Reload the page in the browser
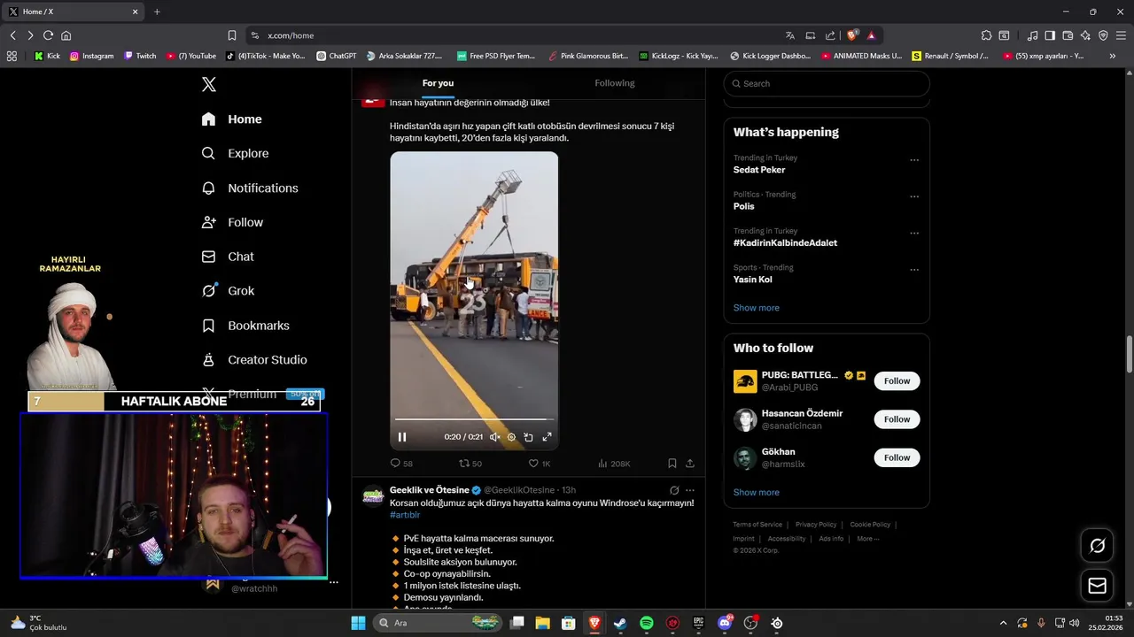This screenshot has height=637, width=1134. (x=48, y=35)
